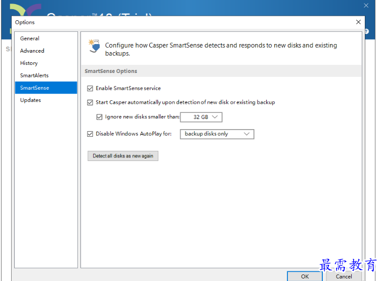Go to the Updates settings page
The width and height of the screenshot is (381, 281).
point(46,100)
